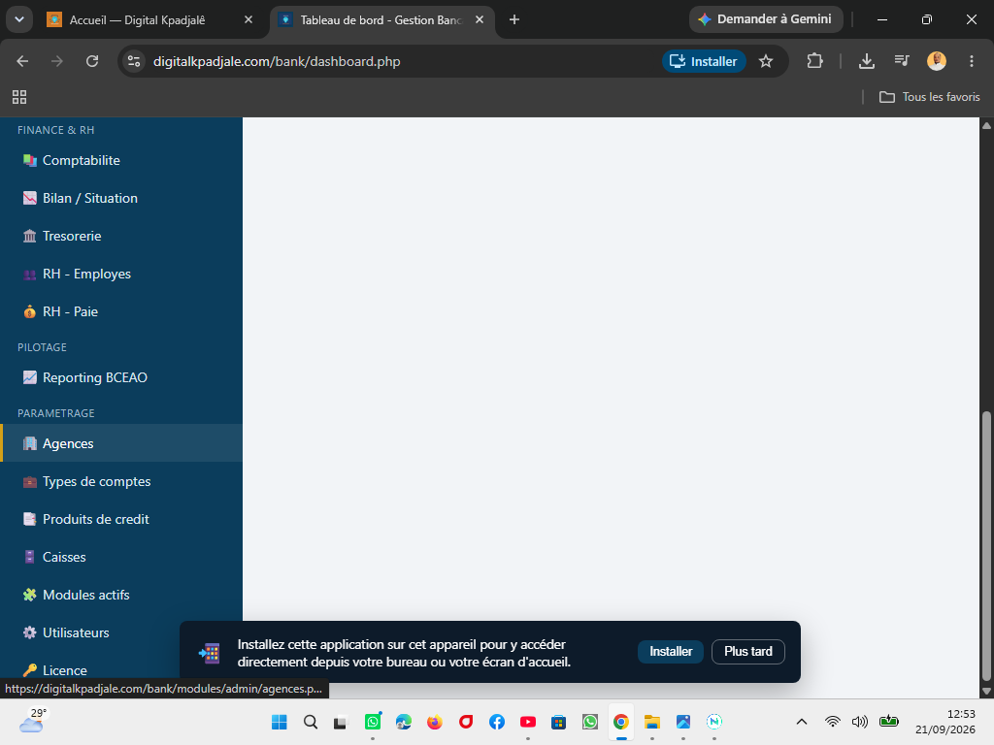Expand the tab search dropdown
994x745 pixels.
tap(19, 19)
